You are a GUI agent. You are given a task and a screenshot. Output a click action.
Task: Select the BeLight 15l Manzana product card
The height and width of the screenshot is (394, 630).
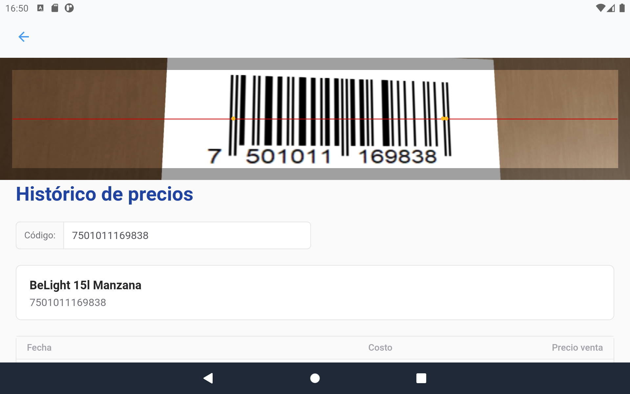pos(315,293)
